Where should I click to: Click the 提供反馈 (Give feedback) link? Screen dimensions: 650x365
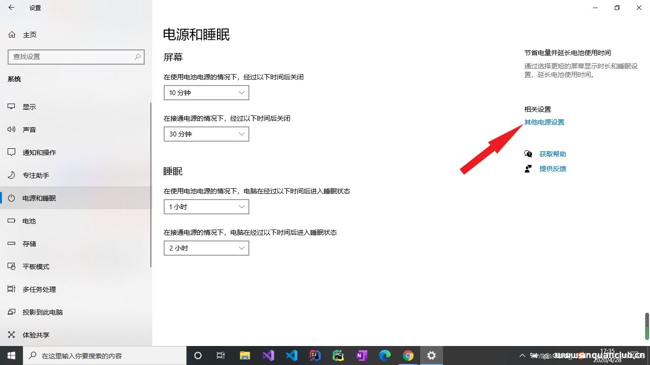[x=552, y=169]
